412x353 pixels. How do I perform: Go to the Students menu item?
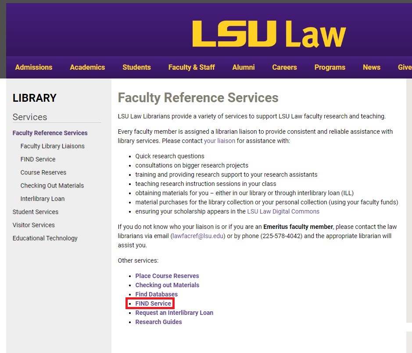[136, 67]
